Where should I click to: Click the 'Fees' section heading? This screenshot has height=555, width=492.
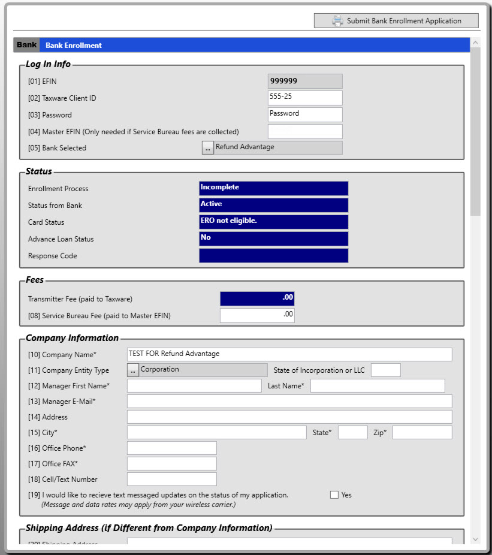click(x=35, y=280)
